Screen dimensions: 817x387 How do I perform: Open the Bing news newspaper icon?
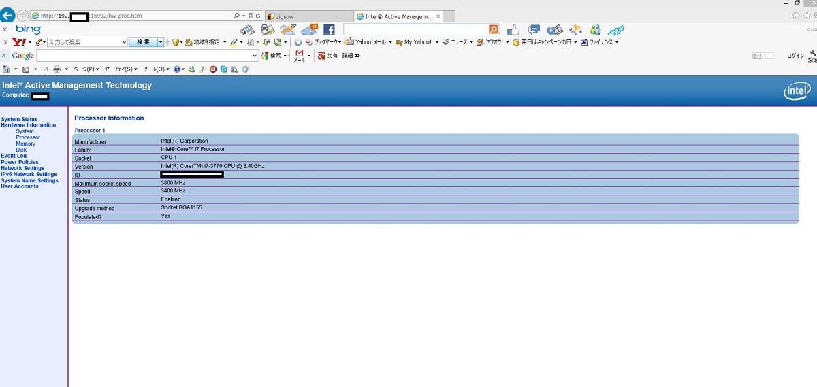247,29
